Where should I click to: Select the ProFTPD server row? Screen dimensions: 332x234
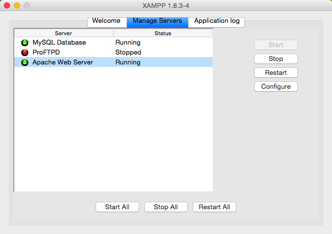(x=113, y=53)
